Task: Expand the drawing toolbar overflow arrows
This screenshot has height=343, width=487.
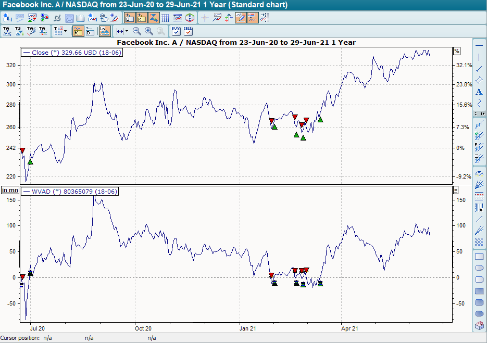Action: (479, 113)
